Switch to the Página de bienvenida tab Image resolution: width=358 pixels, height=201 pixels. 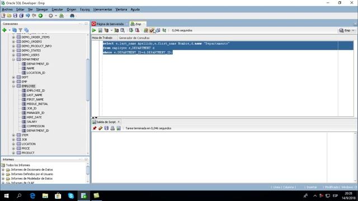coord(110,24)
